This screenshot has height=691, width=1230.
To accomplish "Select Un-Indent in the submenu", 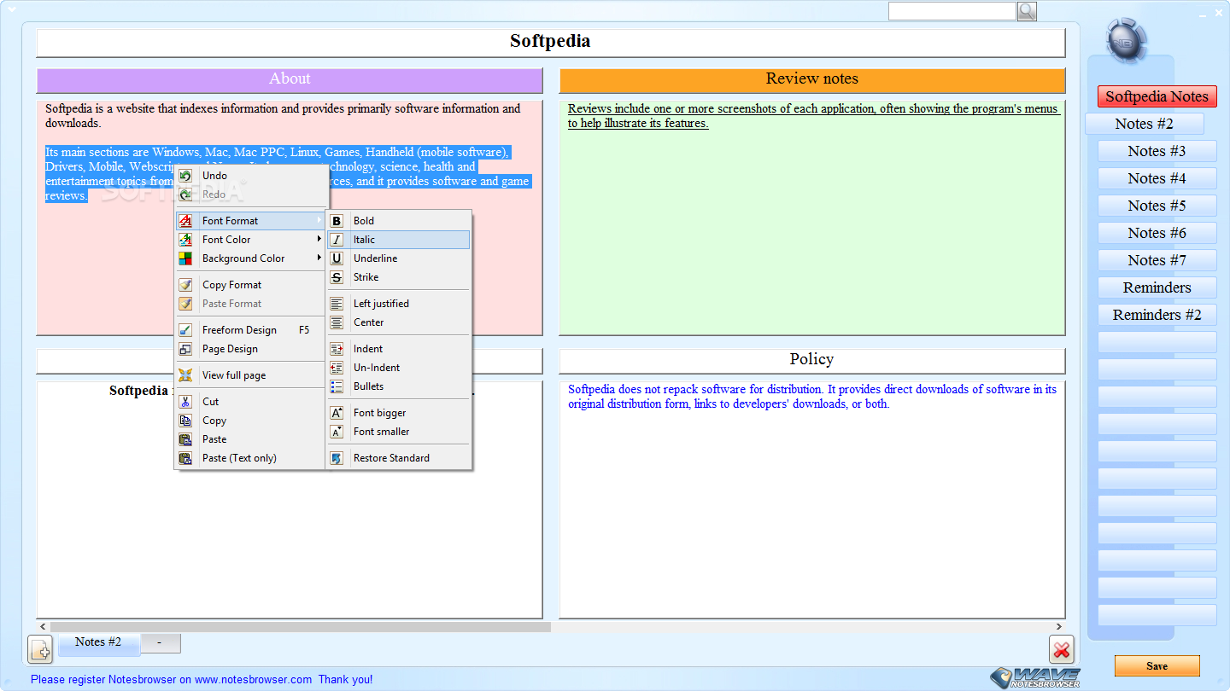I will coord(399,367).
